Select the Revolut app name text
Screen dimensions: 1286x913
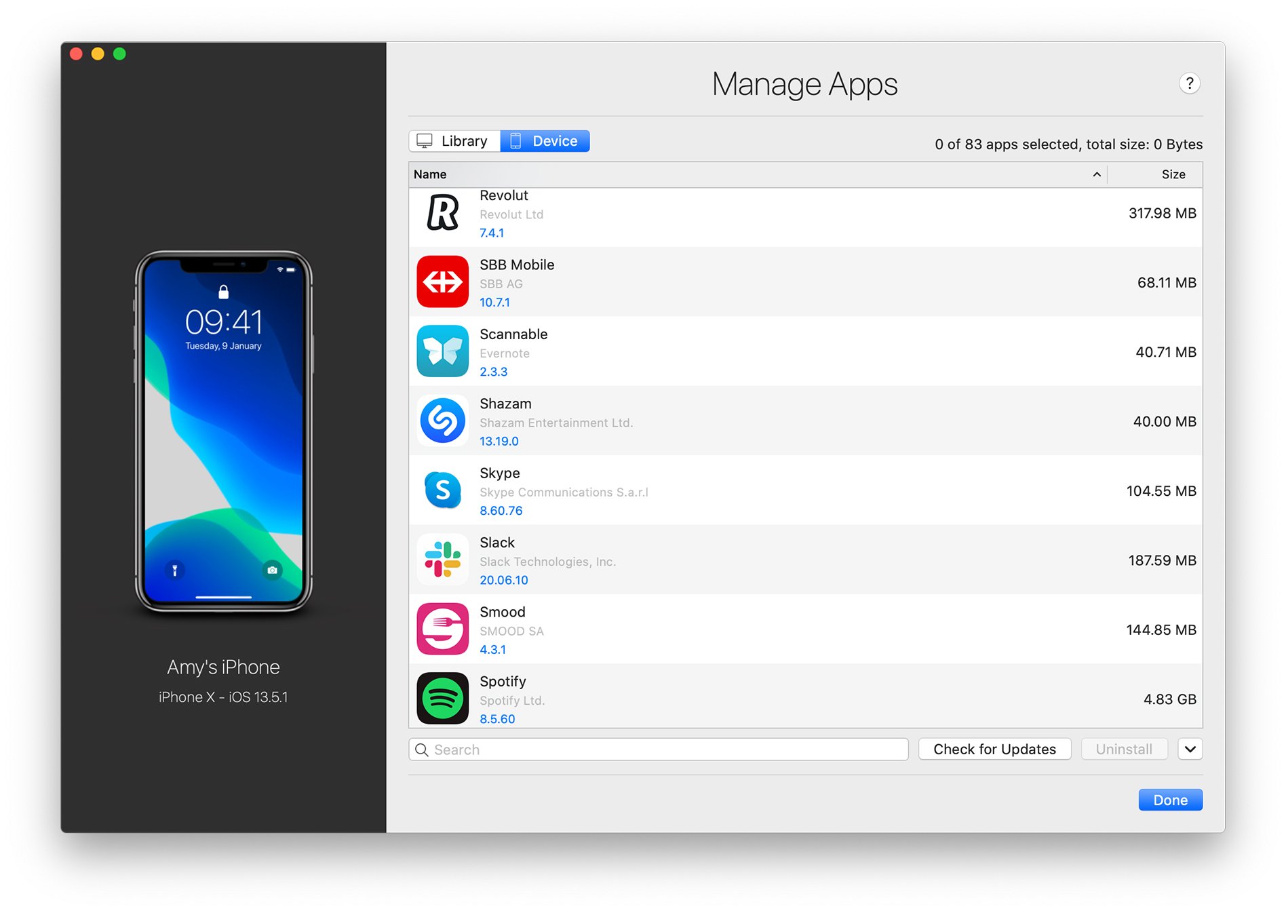[x=503, y=195]
